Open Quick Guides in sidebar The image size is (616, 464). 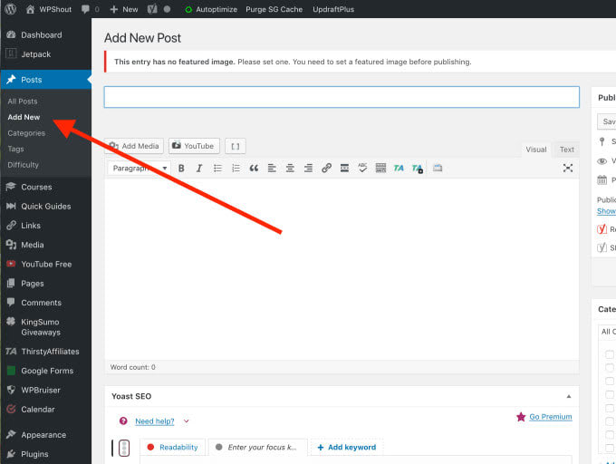46,207
